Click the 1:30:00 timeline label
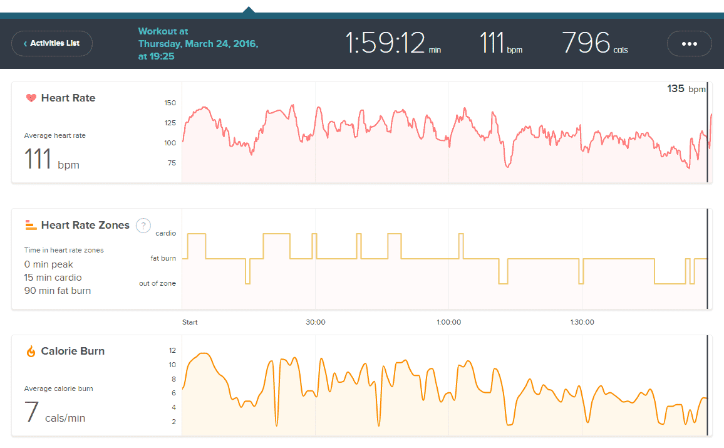Image resolution: width=724 pixels, height=448 pixels. (x=582, y=322)
